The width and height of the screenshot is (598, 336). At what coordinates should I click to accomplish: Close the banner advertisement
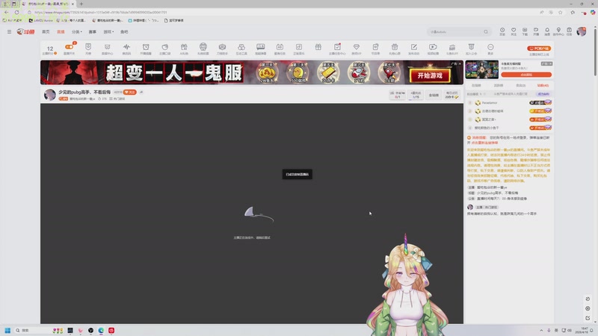point(460,63)
